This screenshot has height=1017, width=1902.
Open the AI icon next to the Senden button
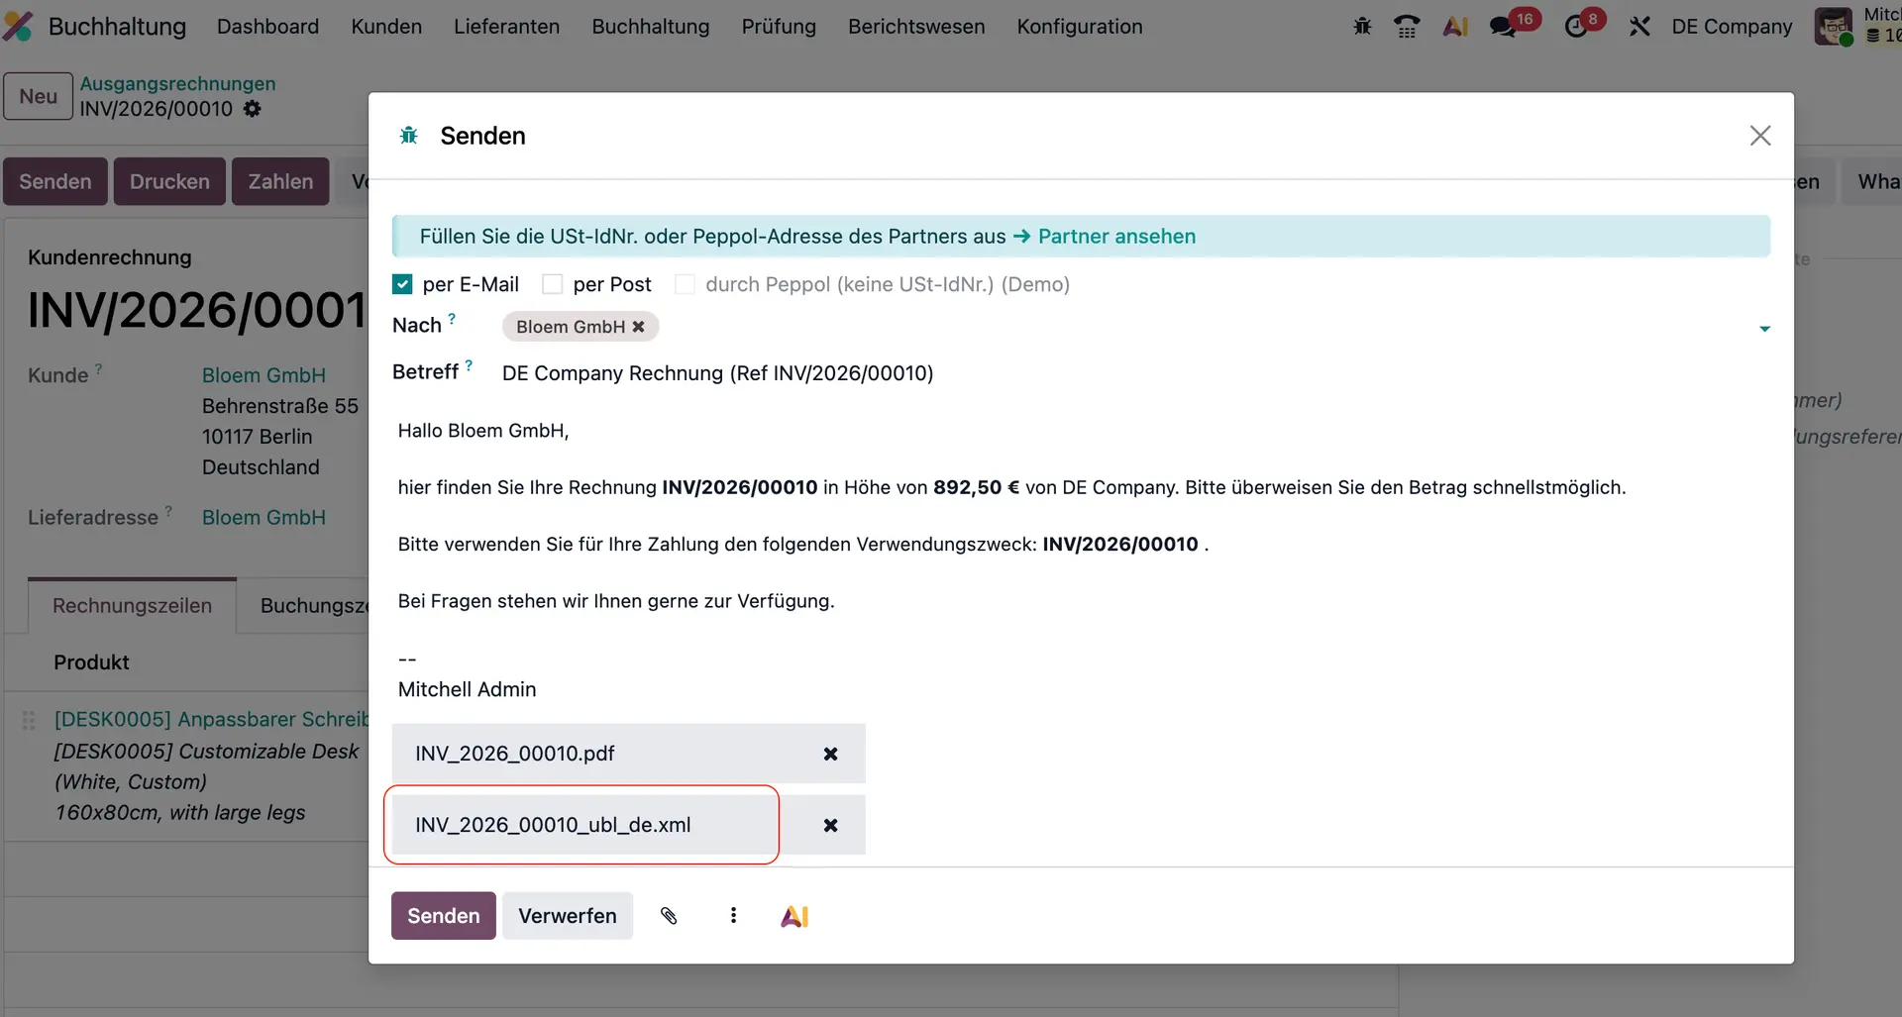[793, 916]
